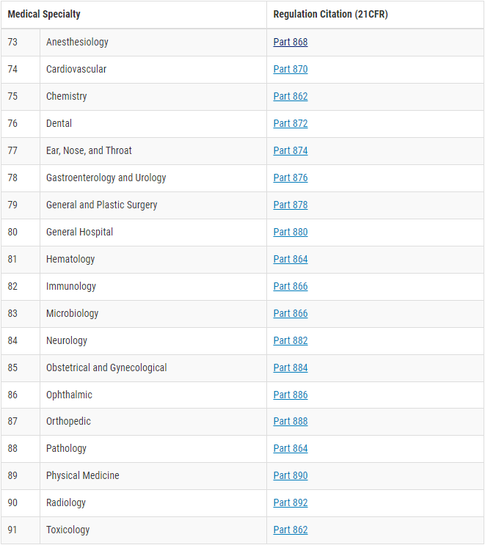Open Part 862 link in the Toxicology row
This screenshot has width=485, height=545.
tap(291, 530)
